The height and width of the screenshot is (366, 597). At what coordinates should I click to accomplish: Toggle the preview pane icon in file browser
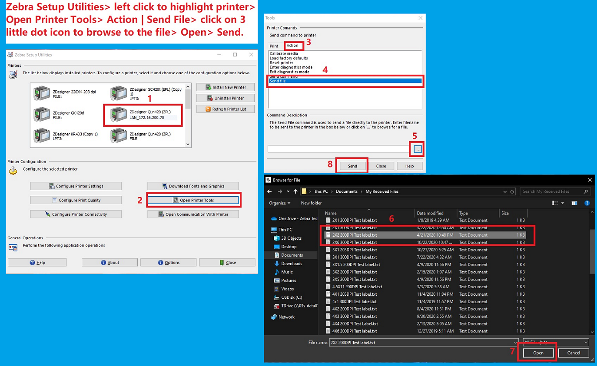point(574,203)
